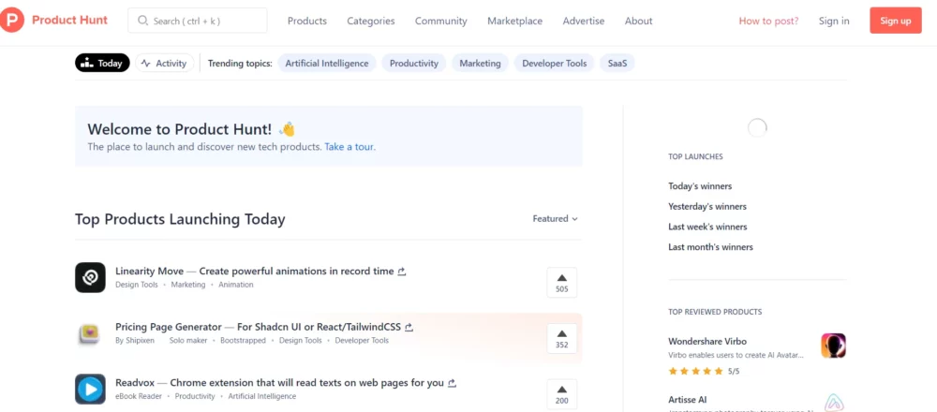Image resolution: width=937 pixels, height=412 pixels.
Task: Open the About menu
Action: point(639,21)
